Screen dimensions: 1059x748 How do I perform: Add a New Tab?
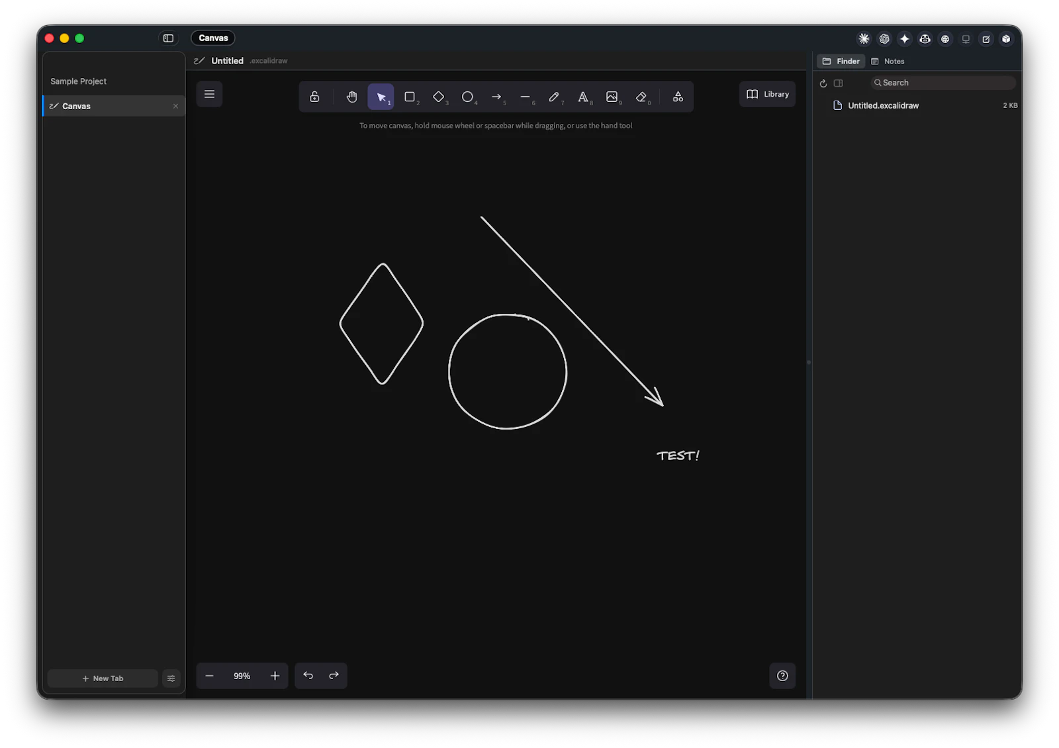click(103, 678)
